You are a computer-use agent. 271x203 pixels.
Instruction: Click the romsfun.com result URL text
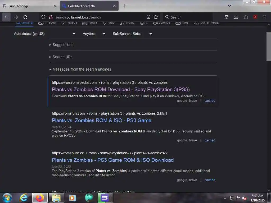tap(109, 113)
